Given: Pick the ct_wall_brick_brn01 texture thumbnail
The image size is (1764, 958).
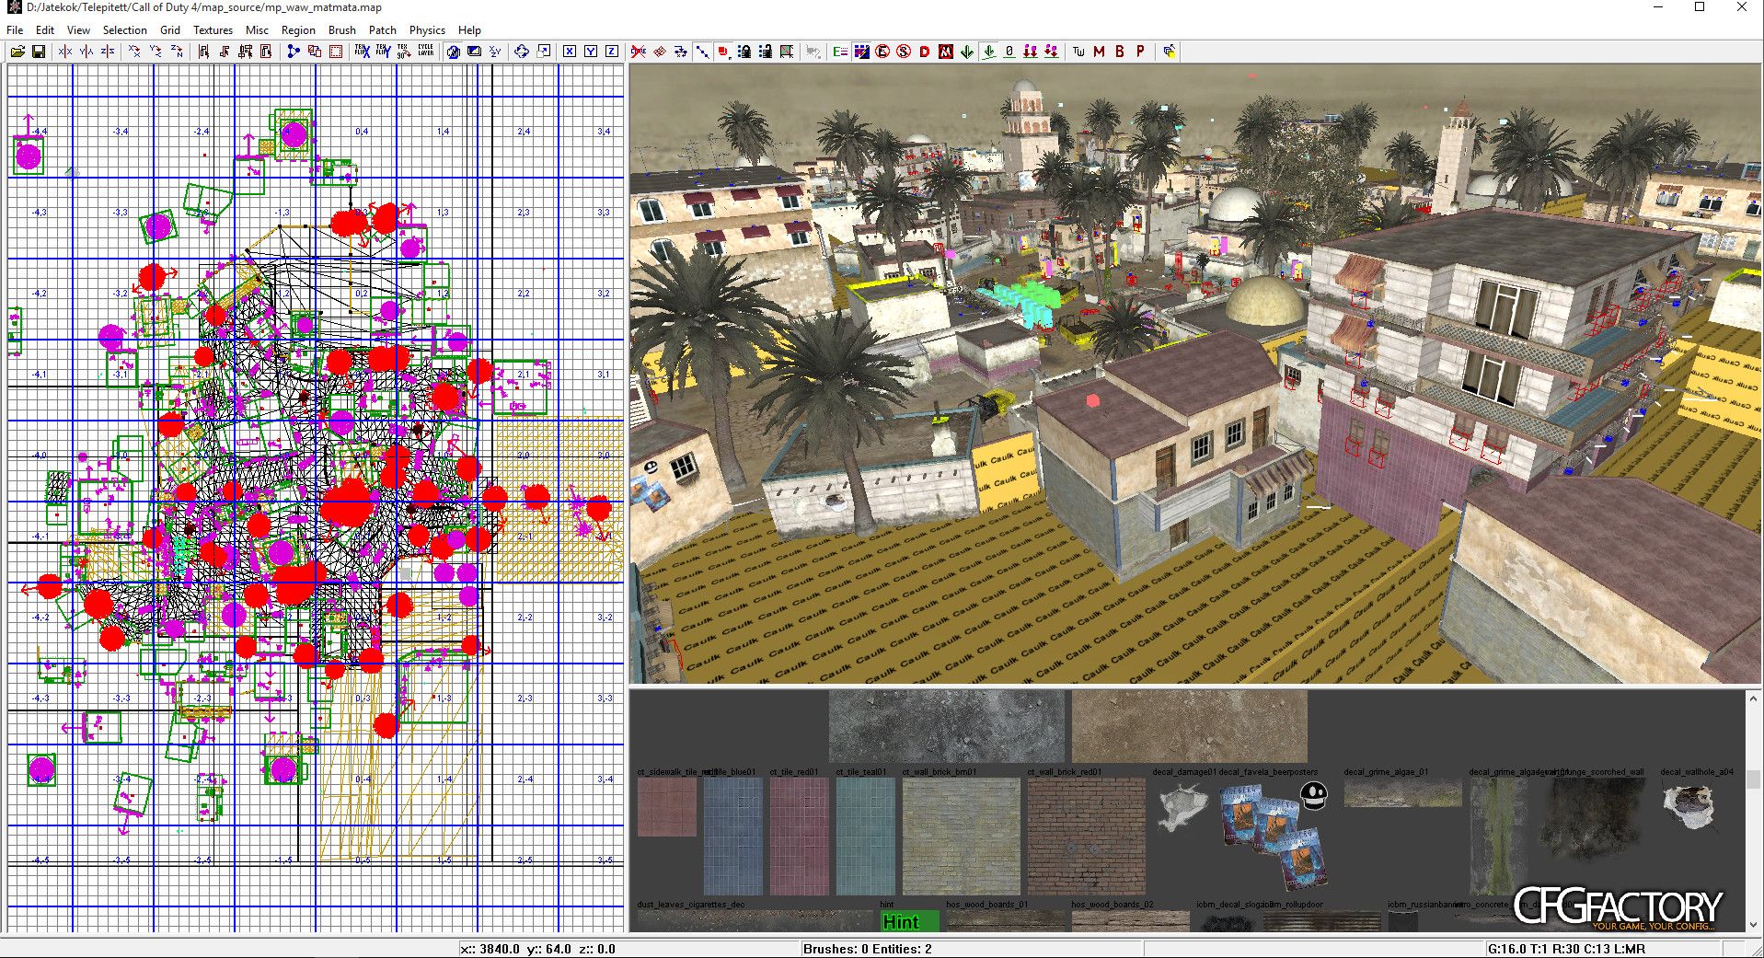Looking at the screenshot, I should pyautogui.click(x=962, y=836).
